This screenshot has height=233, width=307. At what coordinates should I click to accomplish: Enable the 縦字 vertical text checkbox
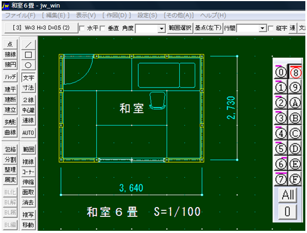(270, 28)
